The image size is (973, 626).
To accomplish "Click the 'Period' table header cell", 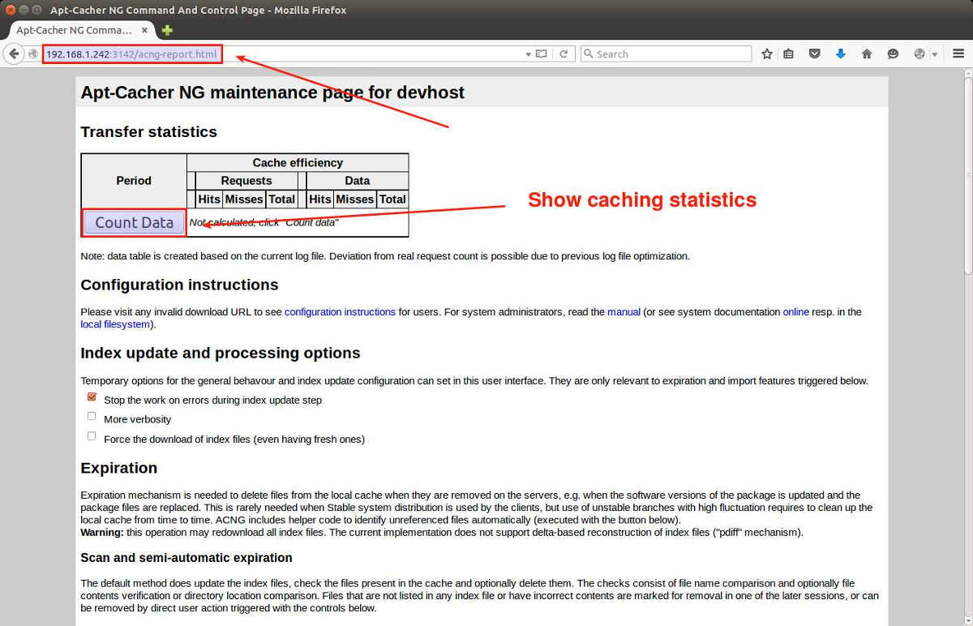I will 134,181.
